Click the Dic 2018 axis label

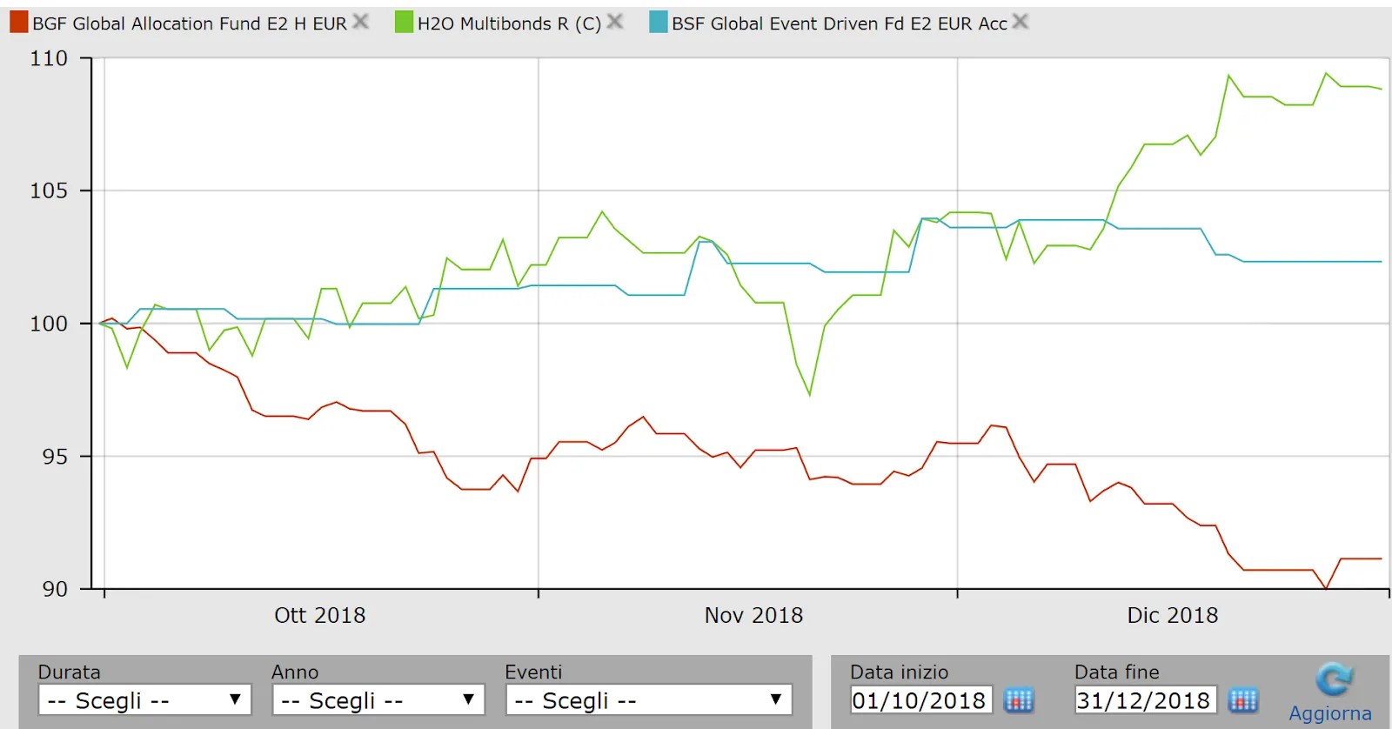click(x=1173, y=615)
